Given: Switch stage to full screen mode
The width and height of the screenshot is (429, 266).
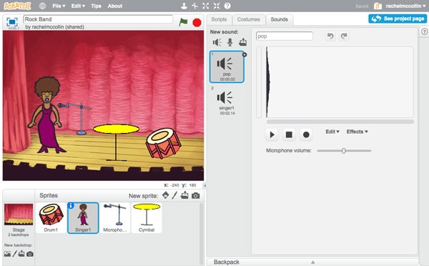Looking at the screenshot, I should click(x=12, y=22).
